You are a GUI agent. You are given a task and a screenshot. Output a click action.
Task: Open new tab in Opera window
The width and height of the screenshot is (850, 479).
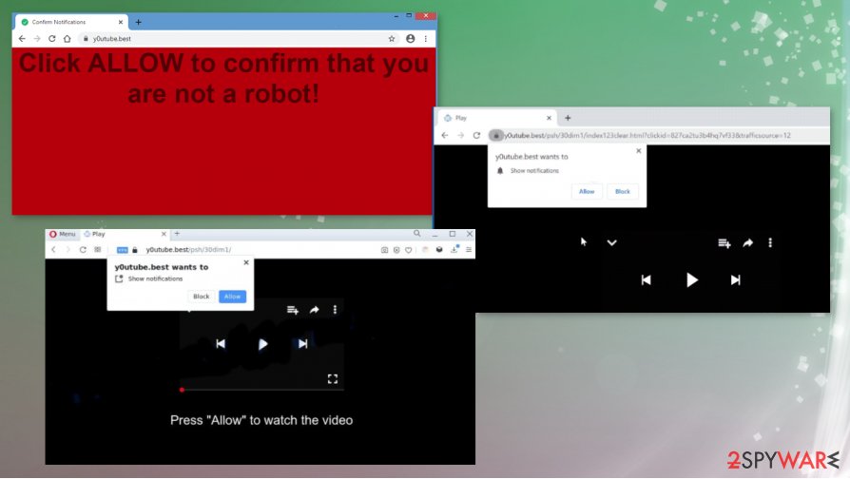coord(177,234)
